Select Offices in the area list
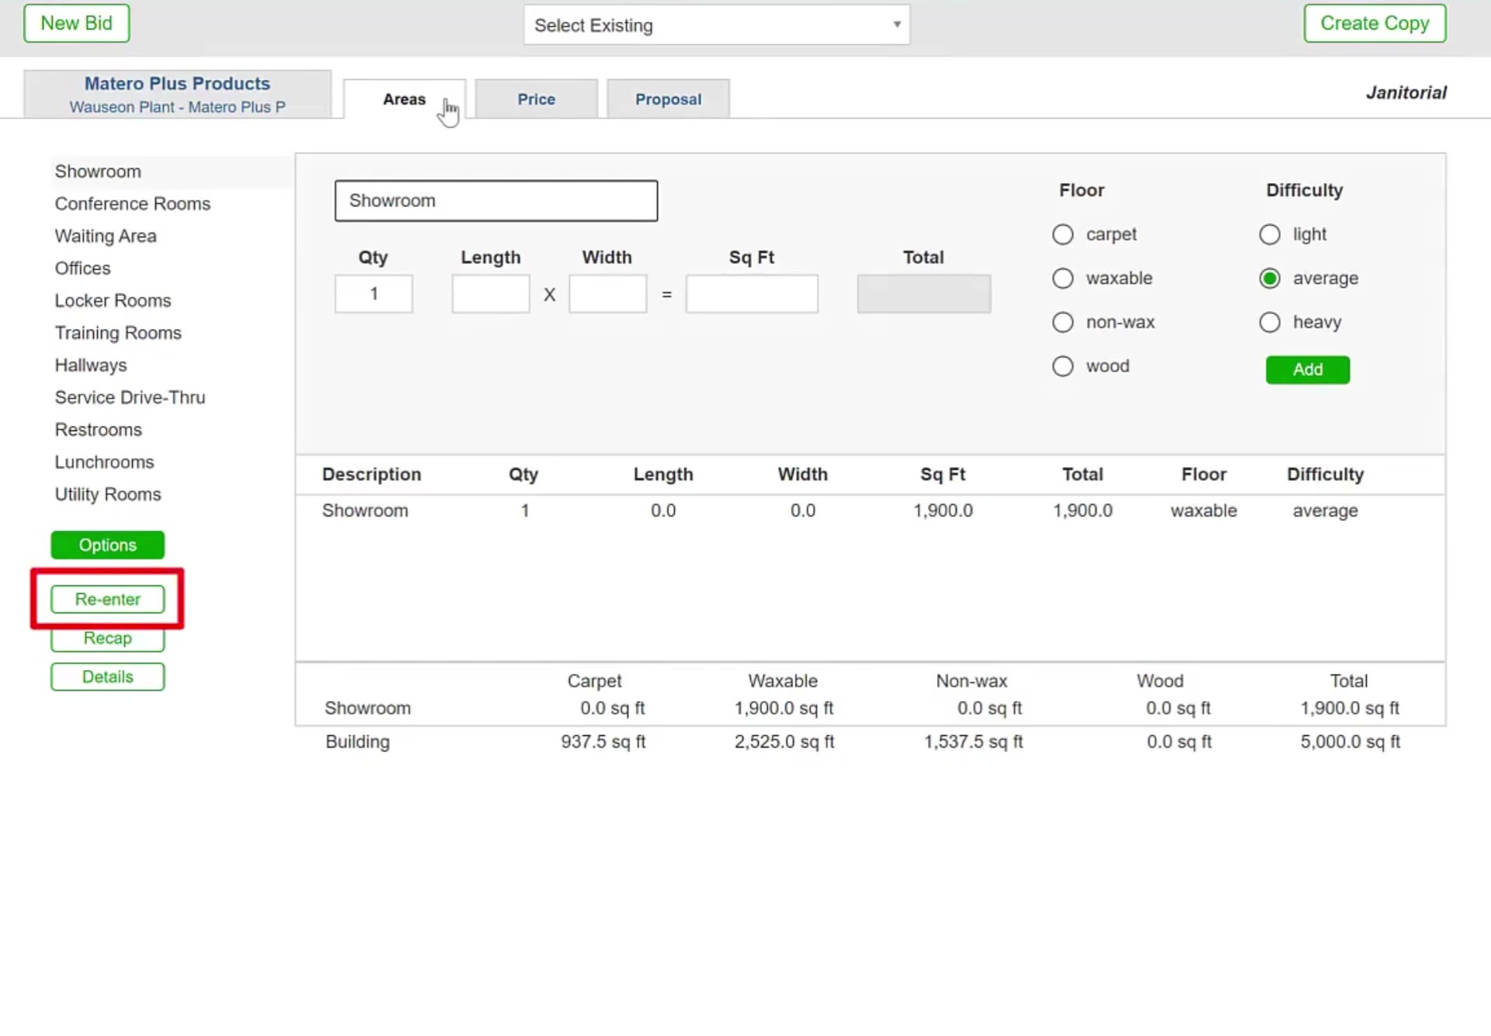1491x1036 pixels. [x=82, y=268]
